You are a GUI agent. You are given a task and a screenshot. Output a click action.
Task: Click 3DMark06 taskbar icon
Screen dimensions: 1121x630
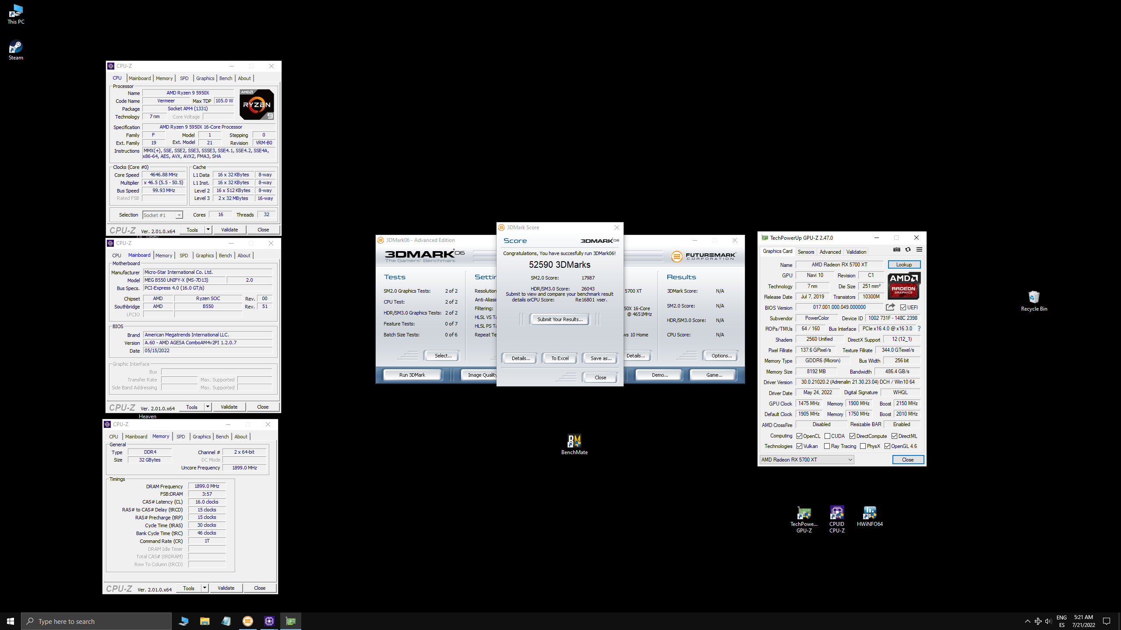point(248,621)
